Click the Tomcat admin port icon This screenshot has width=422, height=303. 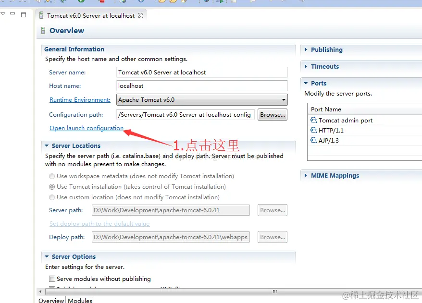click(x=313, y=120)
